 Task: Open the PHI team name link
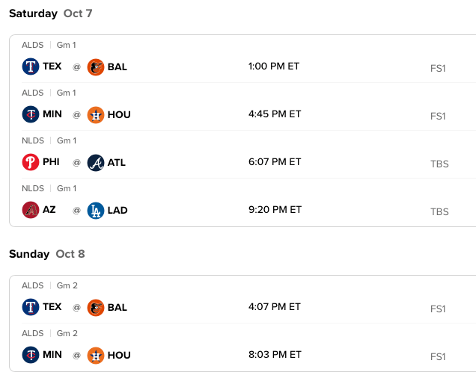pyautogui.click(x=51, y=162)
